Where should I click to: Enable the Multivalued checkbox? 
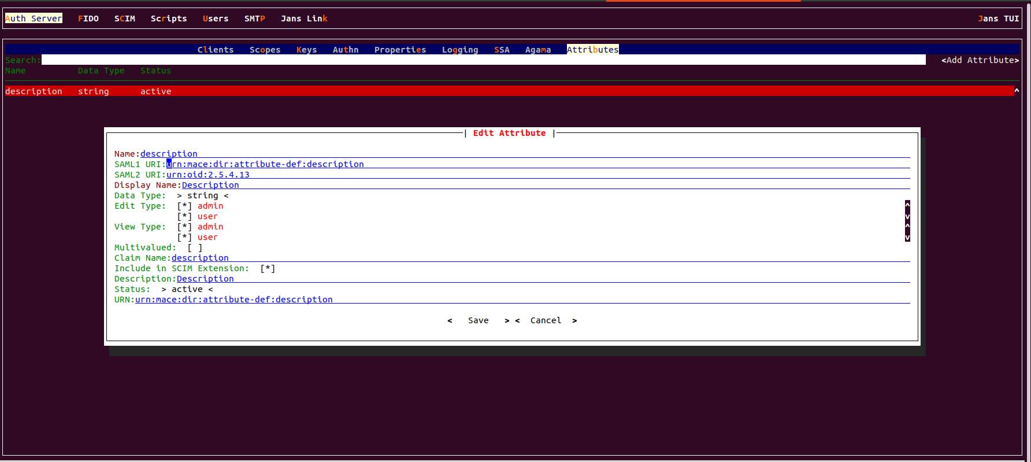[x=195, y=247]
